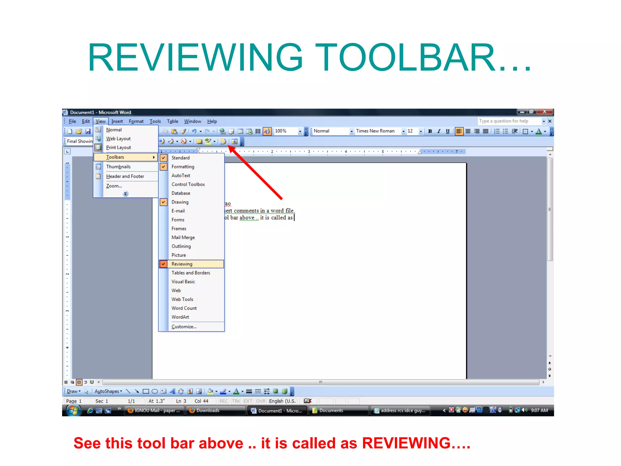
Task: Uncheck the Standard toolbar entry
Action: coord(192,158)
